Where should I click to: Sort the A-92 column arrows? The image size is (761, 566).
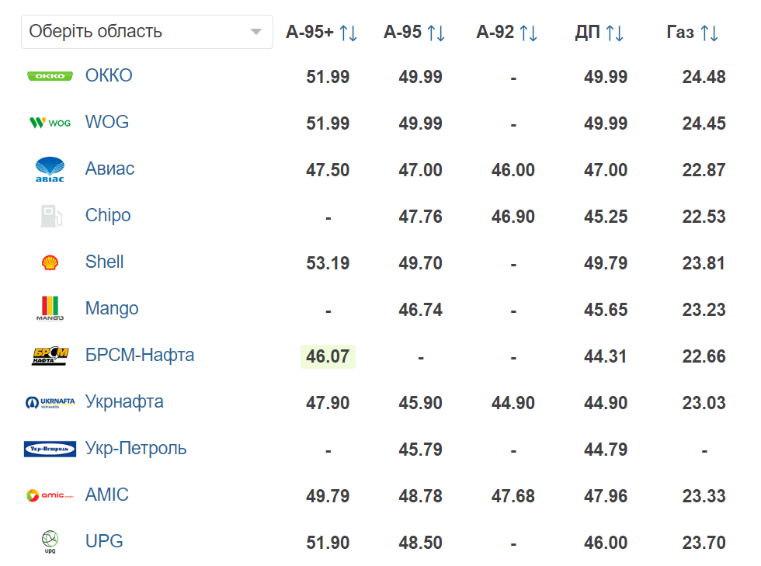(x=528, y=33)
